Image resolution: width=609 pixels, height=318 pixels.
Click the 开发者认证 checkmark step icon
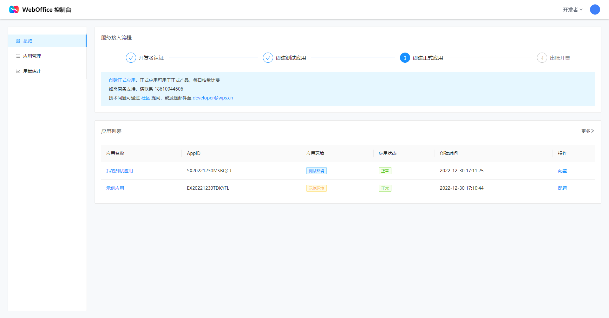pos(131,58)
